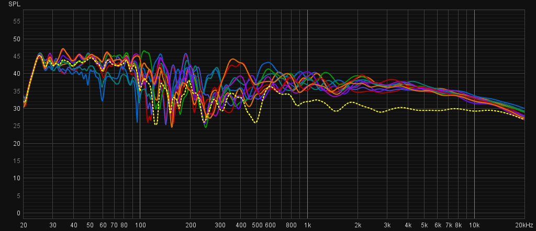Click the 0 value on SPL axis
This screenshot has height=231, width=536.
18,213
